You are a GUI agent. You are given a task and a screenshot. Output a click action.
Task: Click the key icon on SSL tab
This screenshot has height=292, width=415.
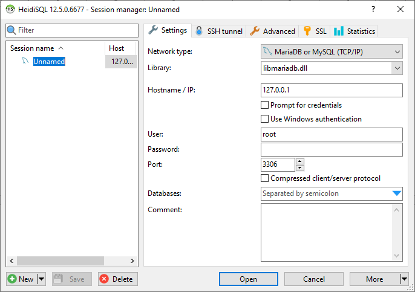point(307,31)
